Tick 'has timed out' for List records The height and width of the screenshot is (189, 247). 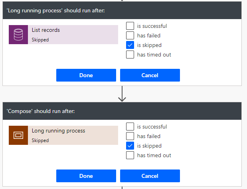click(x=130, y=55)
